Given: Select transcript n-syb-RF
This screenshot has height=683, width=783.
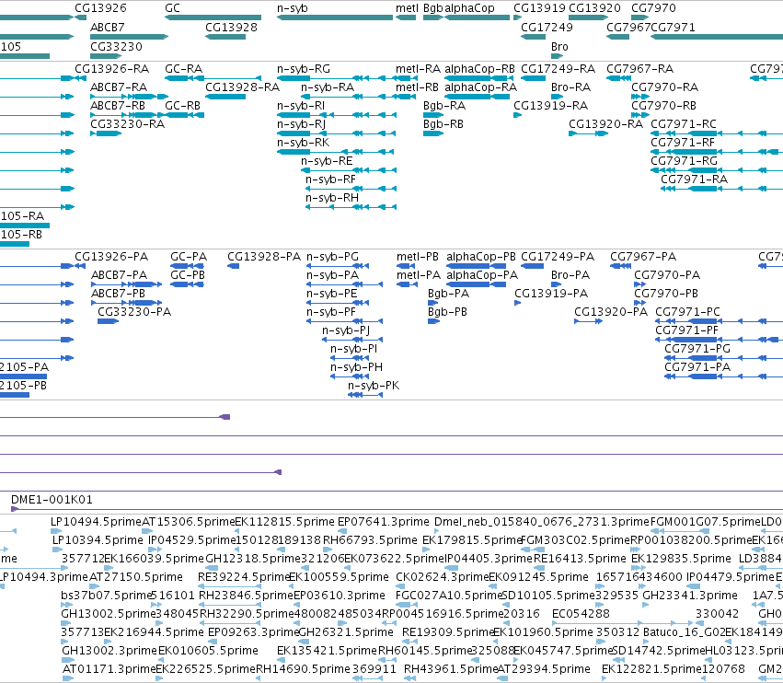Looking at the screenshot, I should tap(330, 179).
